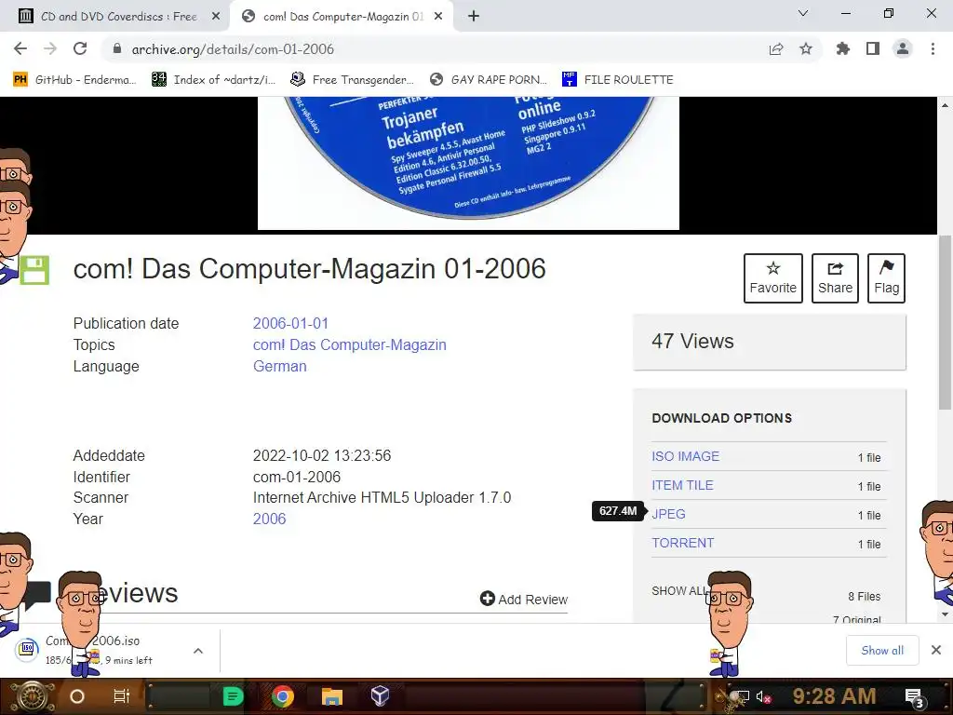Download the JPEG file

coord(668,514)
